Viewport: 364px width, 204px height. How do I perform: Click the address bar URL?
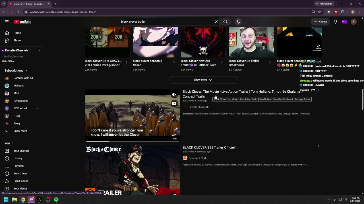click(63, 12)
